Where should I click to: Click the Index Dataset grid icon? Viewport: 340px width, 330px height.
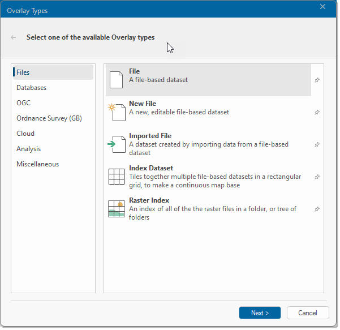click(116, 177)
